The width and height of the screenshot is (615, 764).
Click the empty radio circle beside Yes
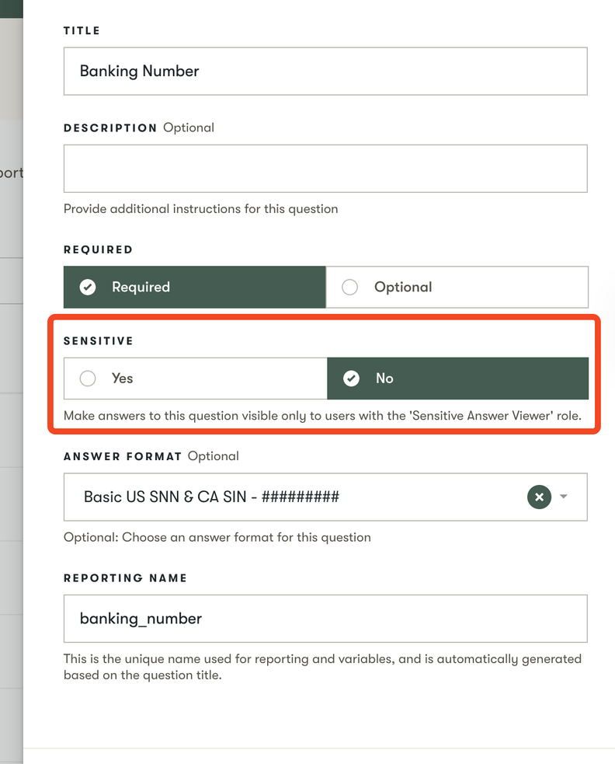[88, 379]
